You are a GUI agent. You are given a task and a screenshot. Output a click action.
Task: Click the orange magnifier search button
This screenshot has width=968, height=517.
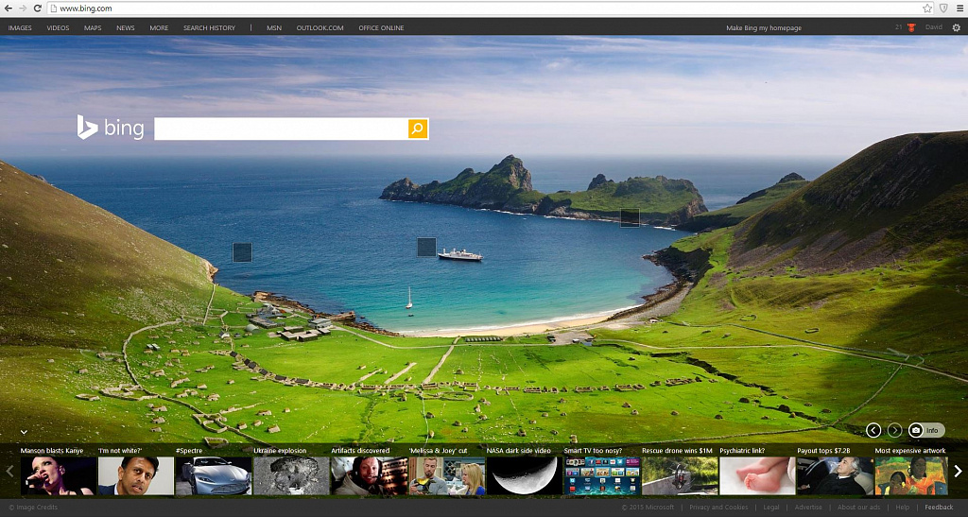(418, 129)
